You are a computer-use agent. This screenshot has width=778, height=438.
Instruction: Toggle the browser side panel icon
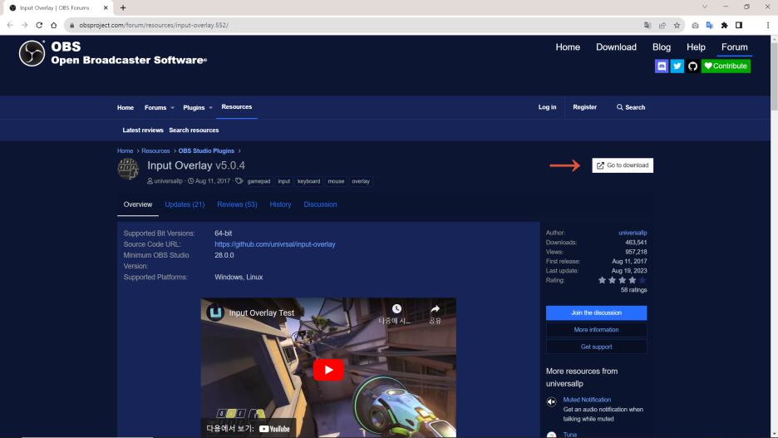tap(739, 25)
